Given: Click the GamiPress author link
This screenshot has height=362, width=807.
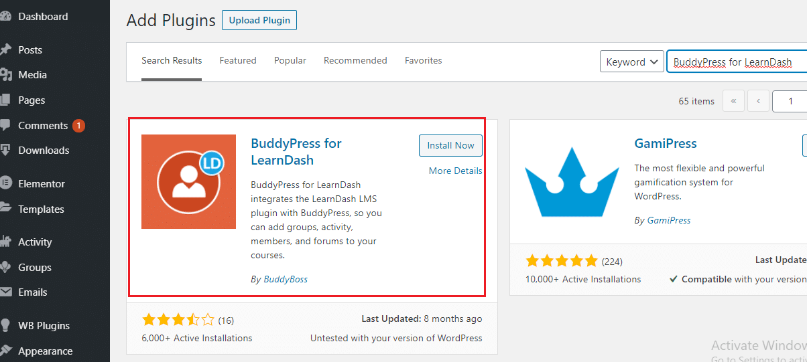Looking at the screenshot, I should (669, 220).
